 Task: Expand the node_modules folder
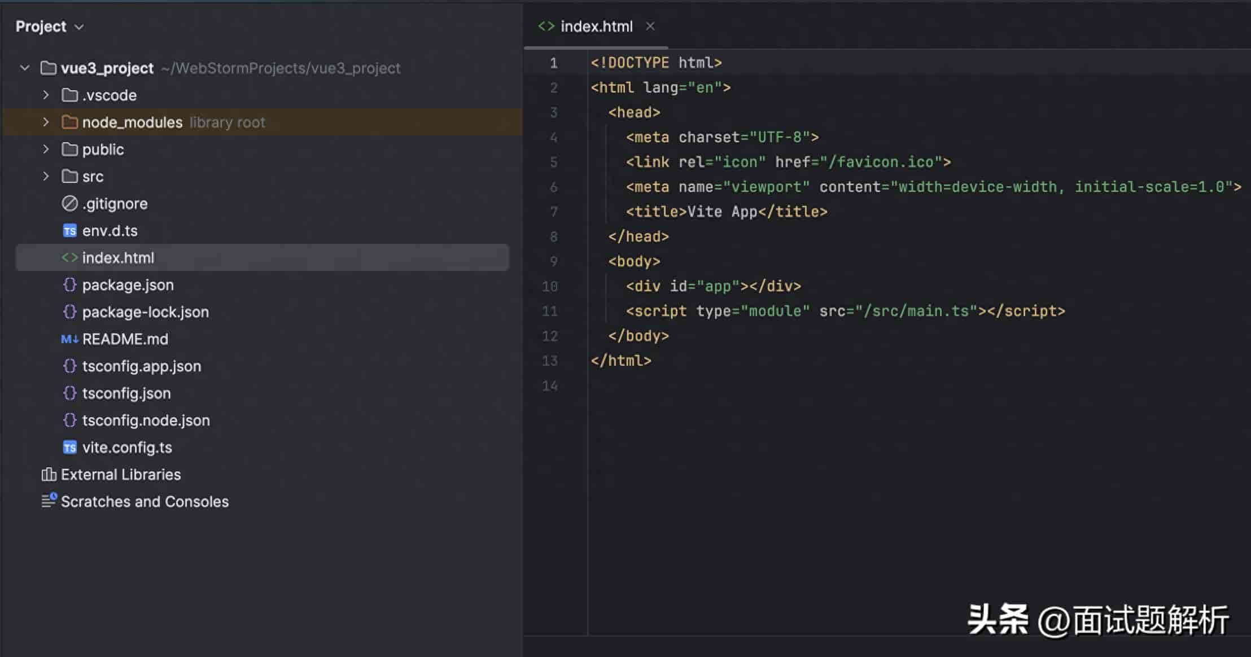pyautogui.click(x=46, y=122)
